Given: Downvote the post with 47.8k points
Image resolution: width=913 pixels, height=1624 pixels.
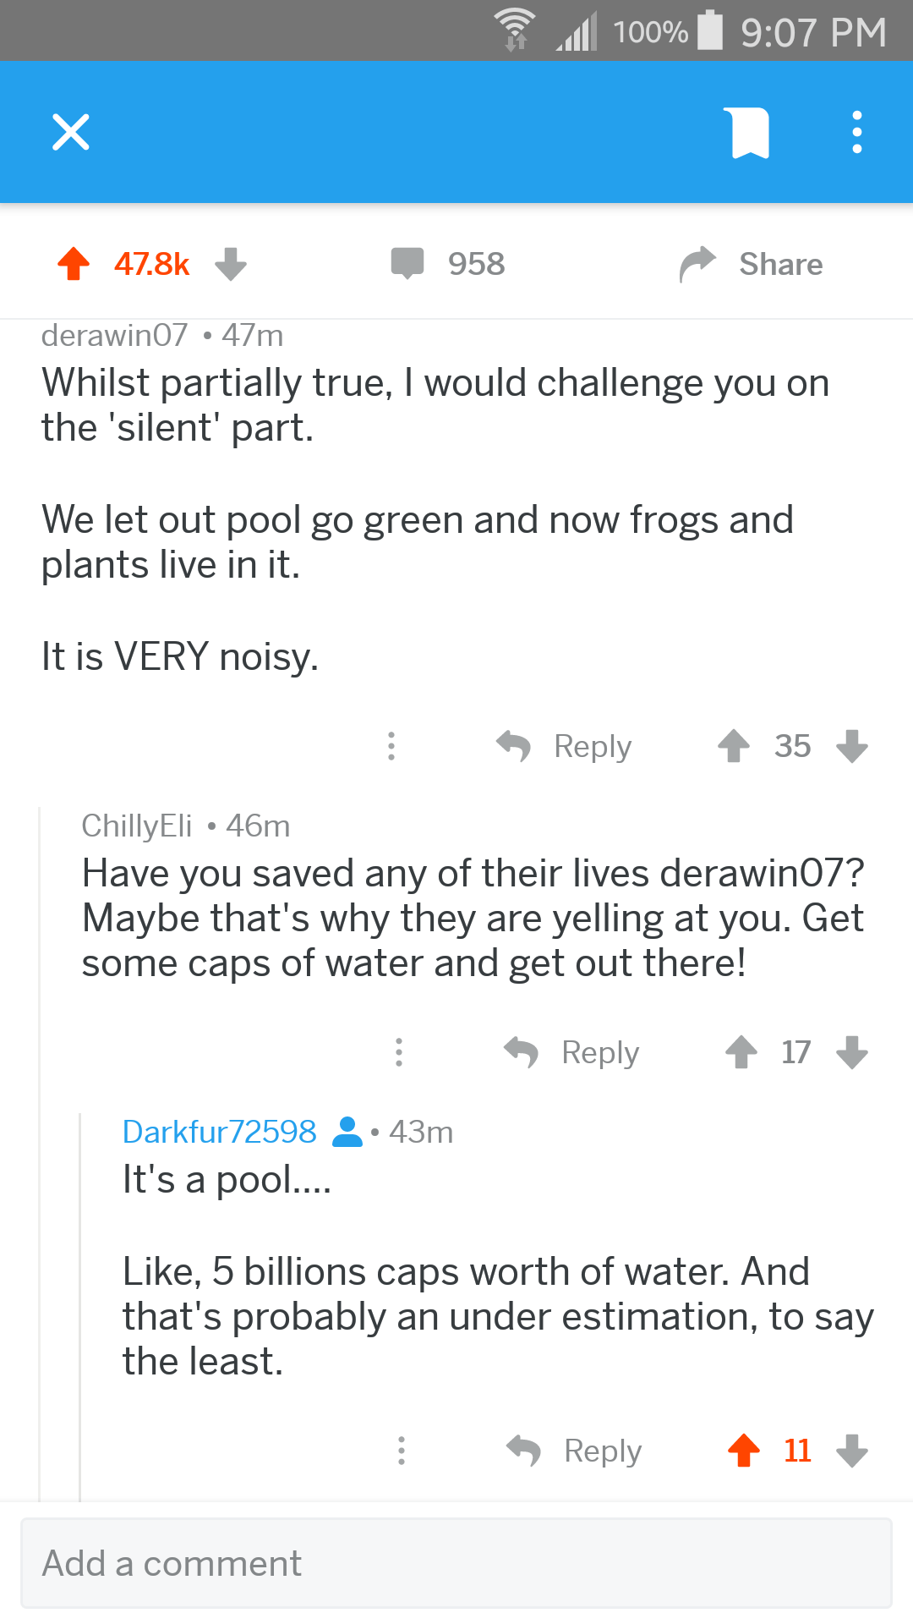Looking at the screenshot, I should tap(230, 264).
